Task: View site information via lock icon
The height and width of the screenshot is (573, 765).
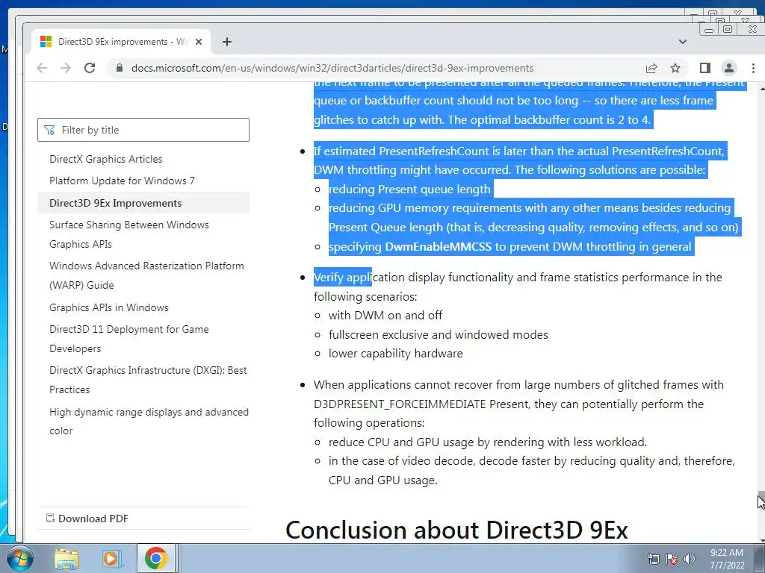Action: [x=119, y=68]
